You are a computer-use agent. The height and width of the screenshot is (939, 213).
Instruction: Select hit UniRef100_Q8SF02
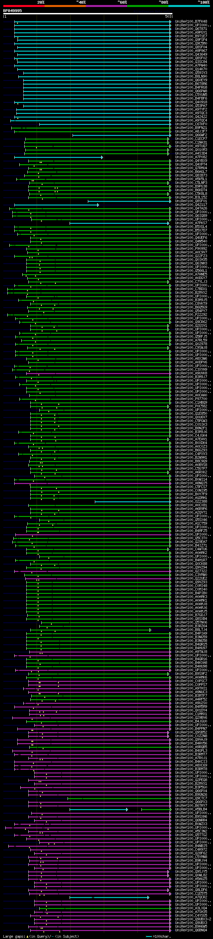point(191,58)
